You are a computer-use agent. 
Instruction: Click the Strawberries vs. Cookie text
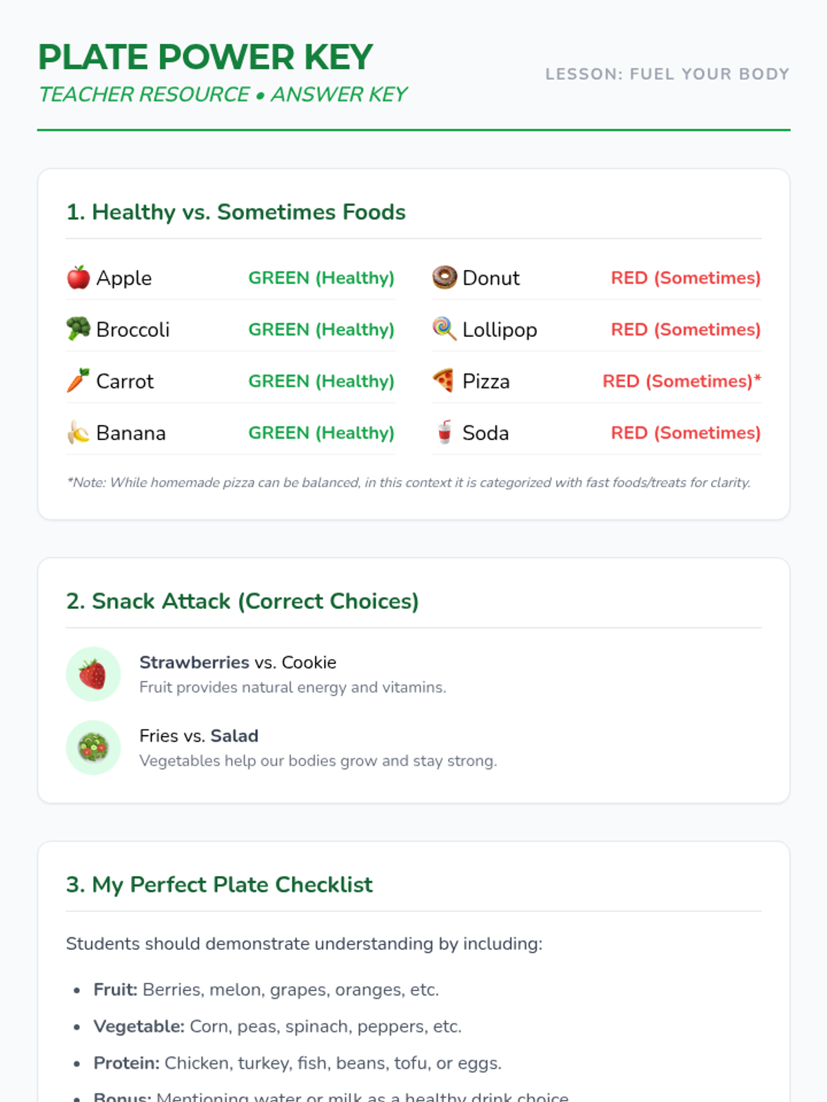click(238, 663)
